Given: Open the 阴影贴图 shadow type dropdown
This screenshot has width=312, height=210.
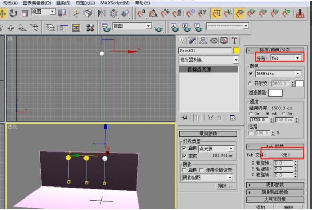Looking at the screenshot, I should pos(207,177).
